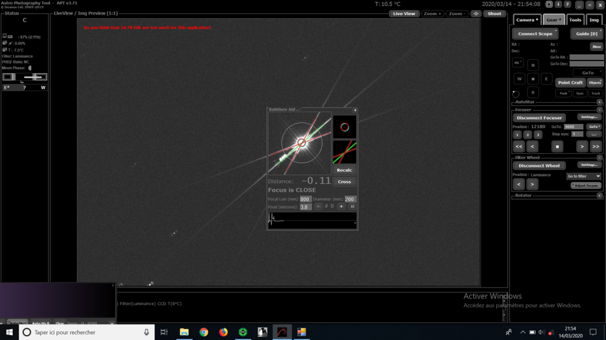Click Zoom + in the preview toolbar
This screenshot has width=606, height=340.
coord(432,13)
